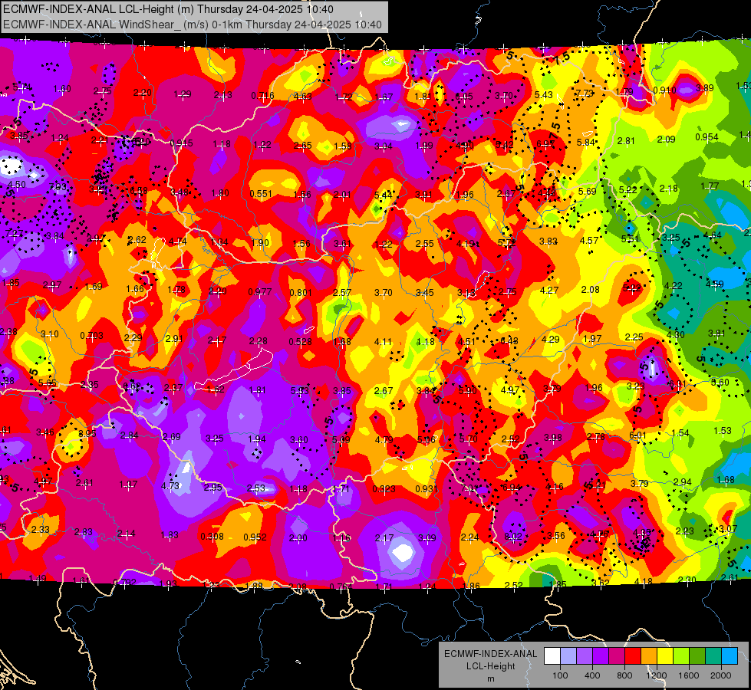Click the wind shear value 3.60 in the purple area

coord(299,440)
